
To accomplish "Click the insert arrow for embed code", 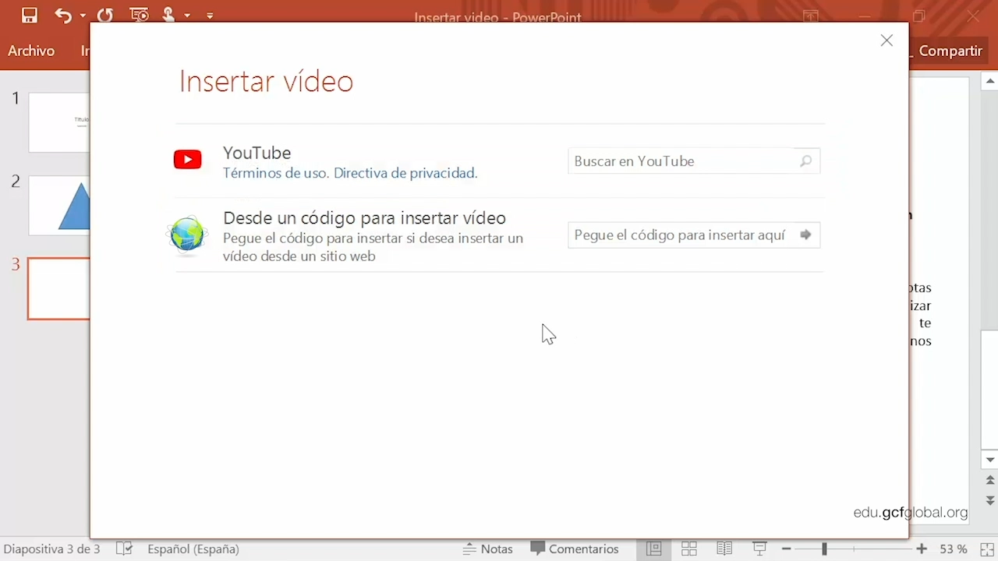I will pos(805,235).
